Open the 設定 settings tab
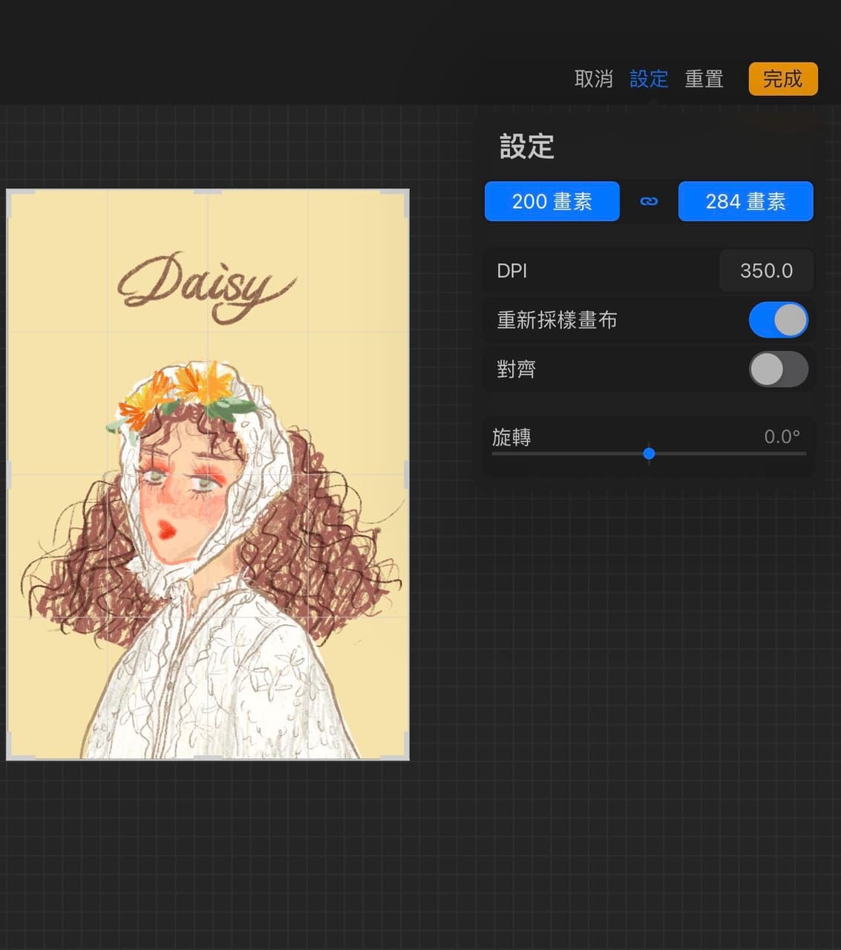This screenshot has width=841, height=950. click(x=649, y=79)
